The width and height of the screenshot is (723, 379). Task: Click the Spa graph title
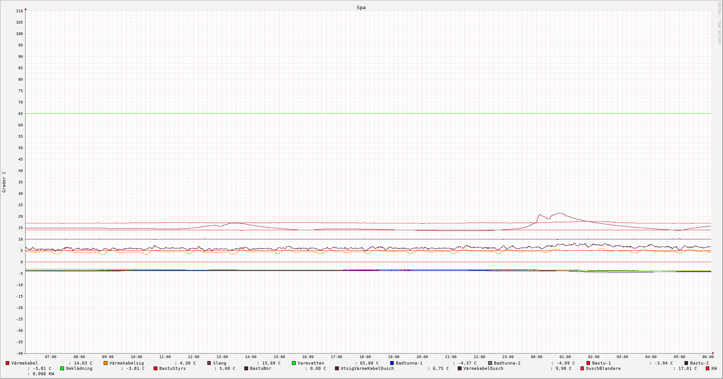tap(361, 8)
